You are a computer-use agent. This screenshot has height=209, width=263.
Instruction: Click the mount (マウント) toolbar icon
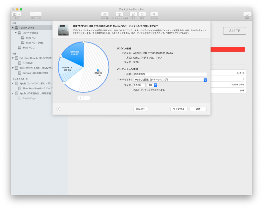[x=154, y=15]
